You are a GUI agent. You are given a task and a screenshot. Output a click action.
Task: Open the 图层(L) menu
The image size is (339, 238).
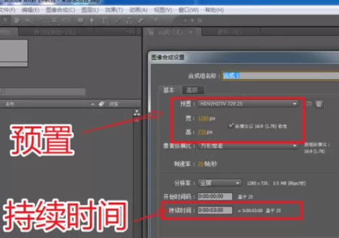(x=90, y=10)
